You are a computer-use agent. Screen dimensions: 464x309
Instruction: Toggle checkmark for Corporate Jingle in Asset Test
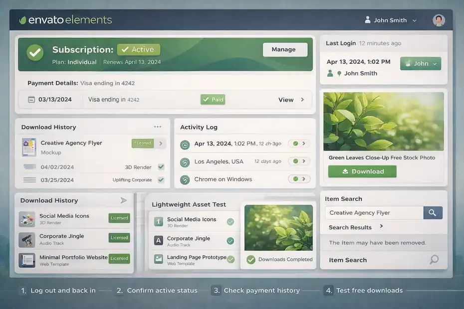(x=230, y=241)
